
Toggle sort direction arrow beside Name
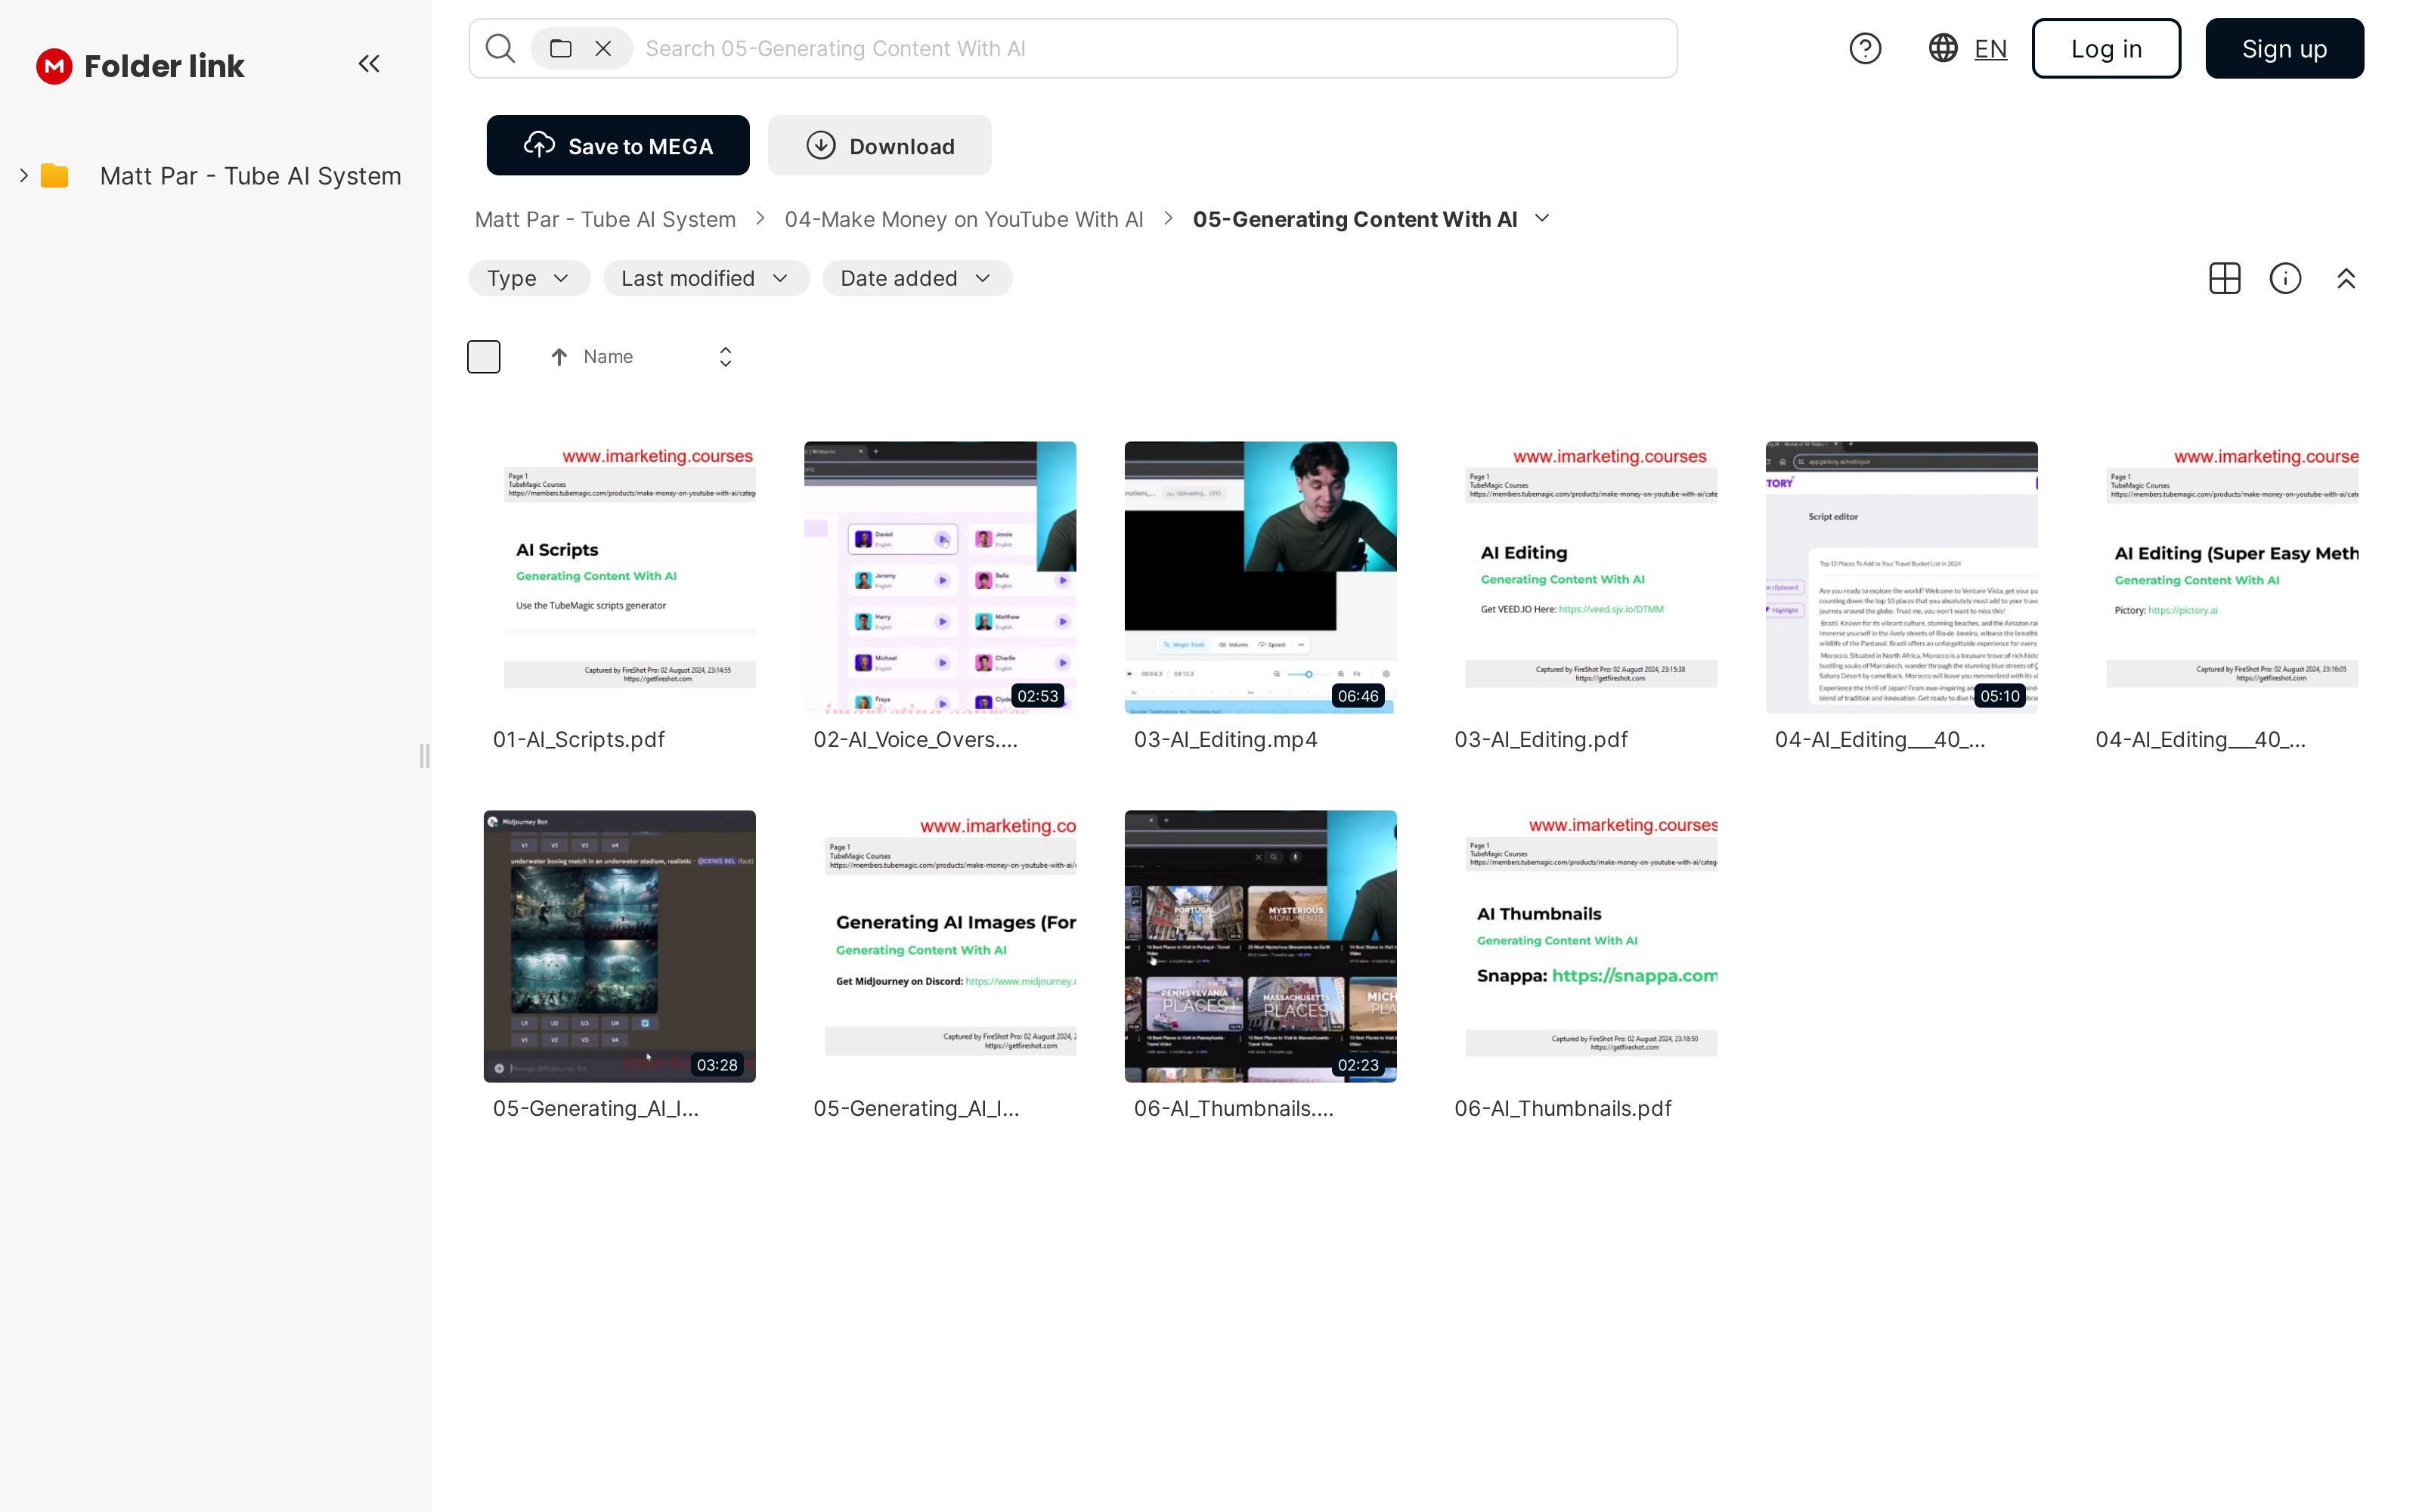tap(559, 357)
